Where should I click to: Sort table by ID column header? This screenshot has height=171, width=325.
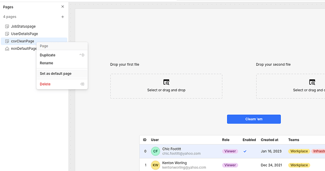click(x=145, y=140)
